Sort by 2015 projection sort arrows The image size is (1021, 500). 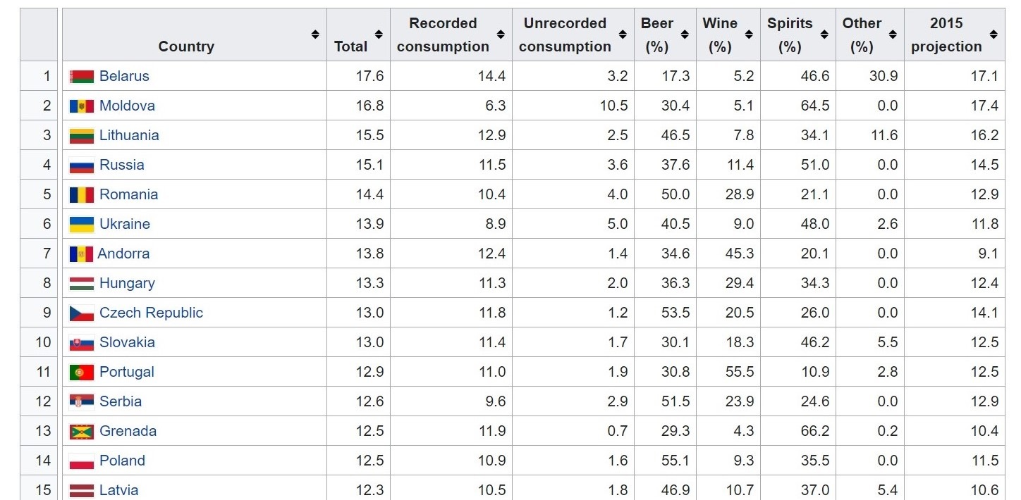[x=994, y=35]
